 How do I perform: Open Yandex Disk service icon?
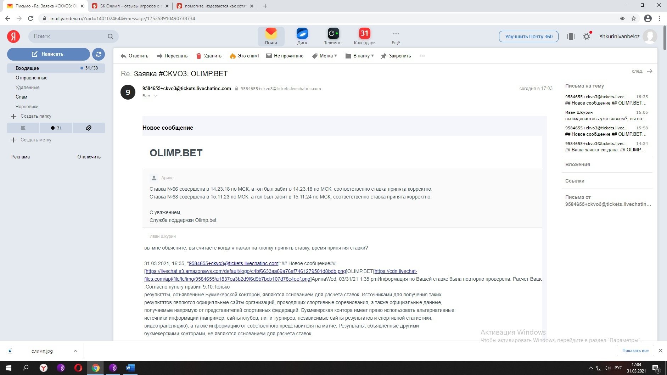[302, 36]
